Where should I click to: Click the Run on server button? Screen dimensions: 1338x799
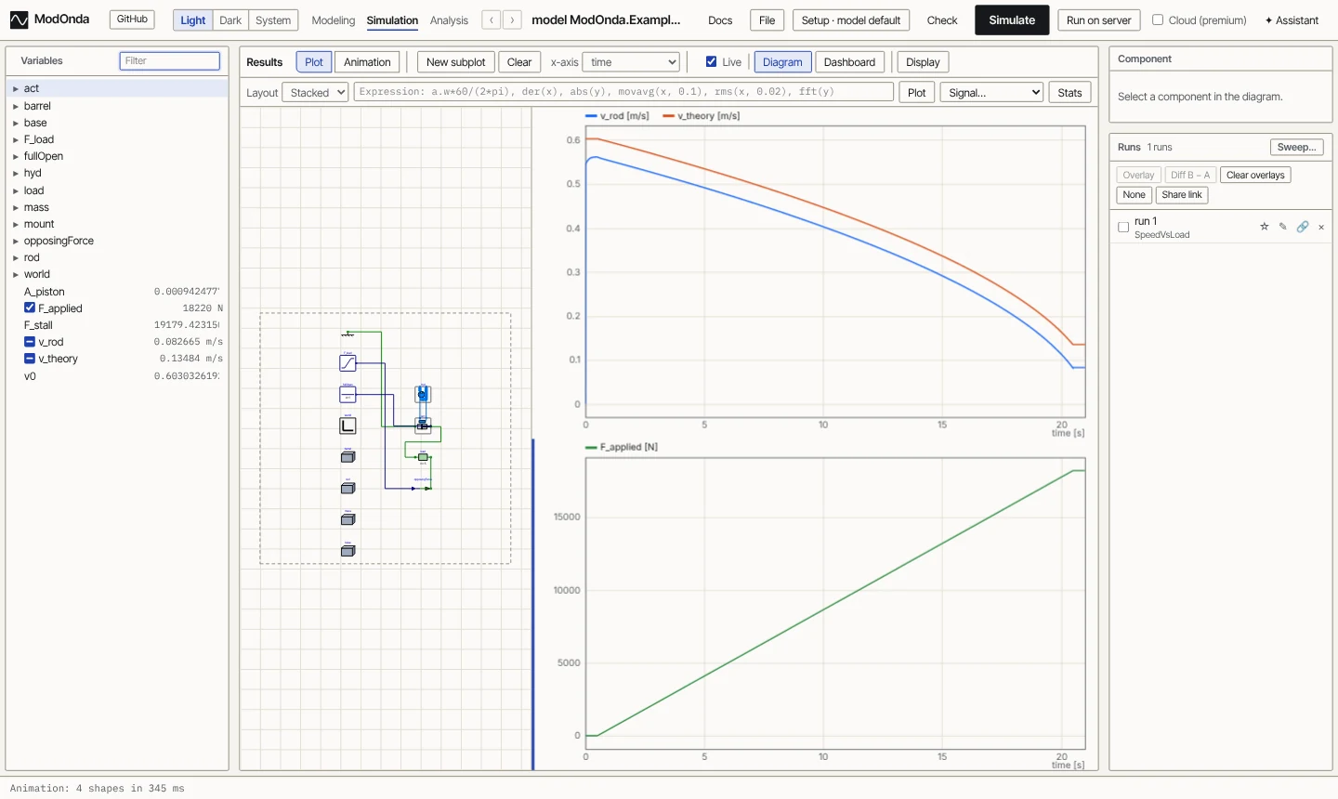pyautogui.click(x=1099, y=20)
